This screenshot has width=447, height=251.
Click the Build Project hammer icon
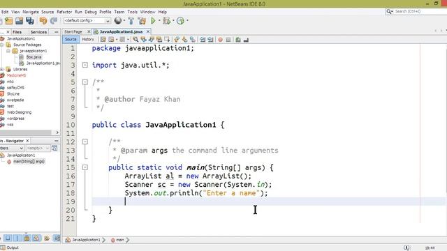click(131, 21)
